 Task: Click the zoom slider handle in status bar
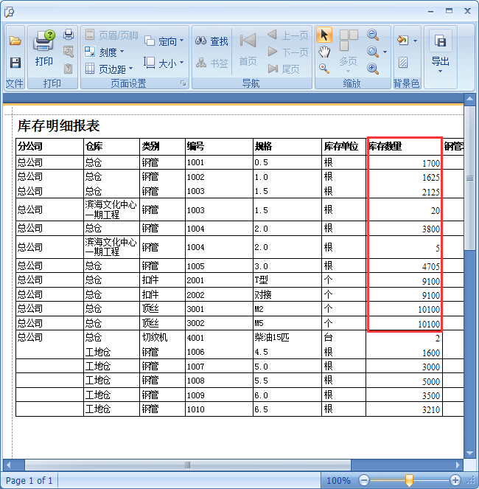[409, 480]
